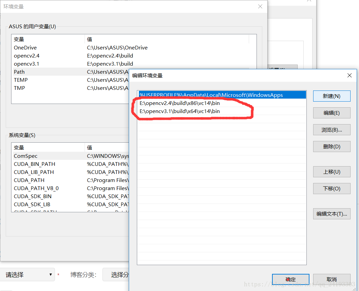Confirm with the 确定 button
Image resolution: width=359 pixels, height=291 pixels.
[291, 279]
